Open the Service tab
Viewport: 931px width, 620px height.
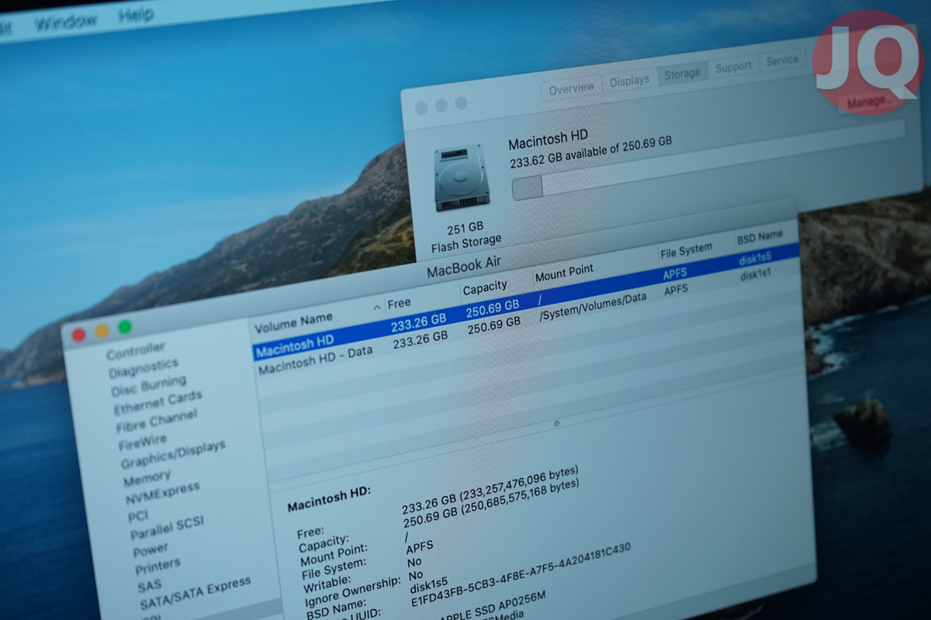pyautogui.click(x=782, y=60)
